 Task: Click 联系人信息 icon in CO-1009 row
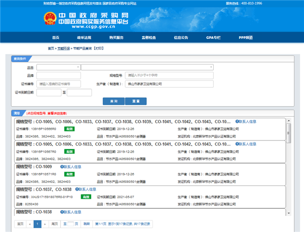(x=70, y=167)
